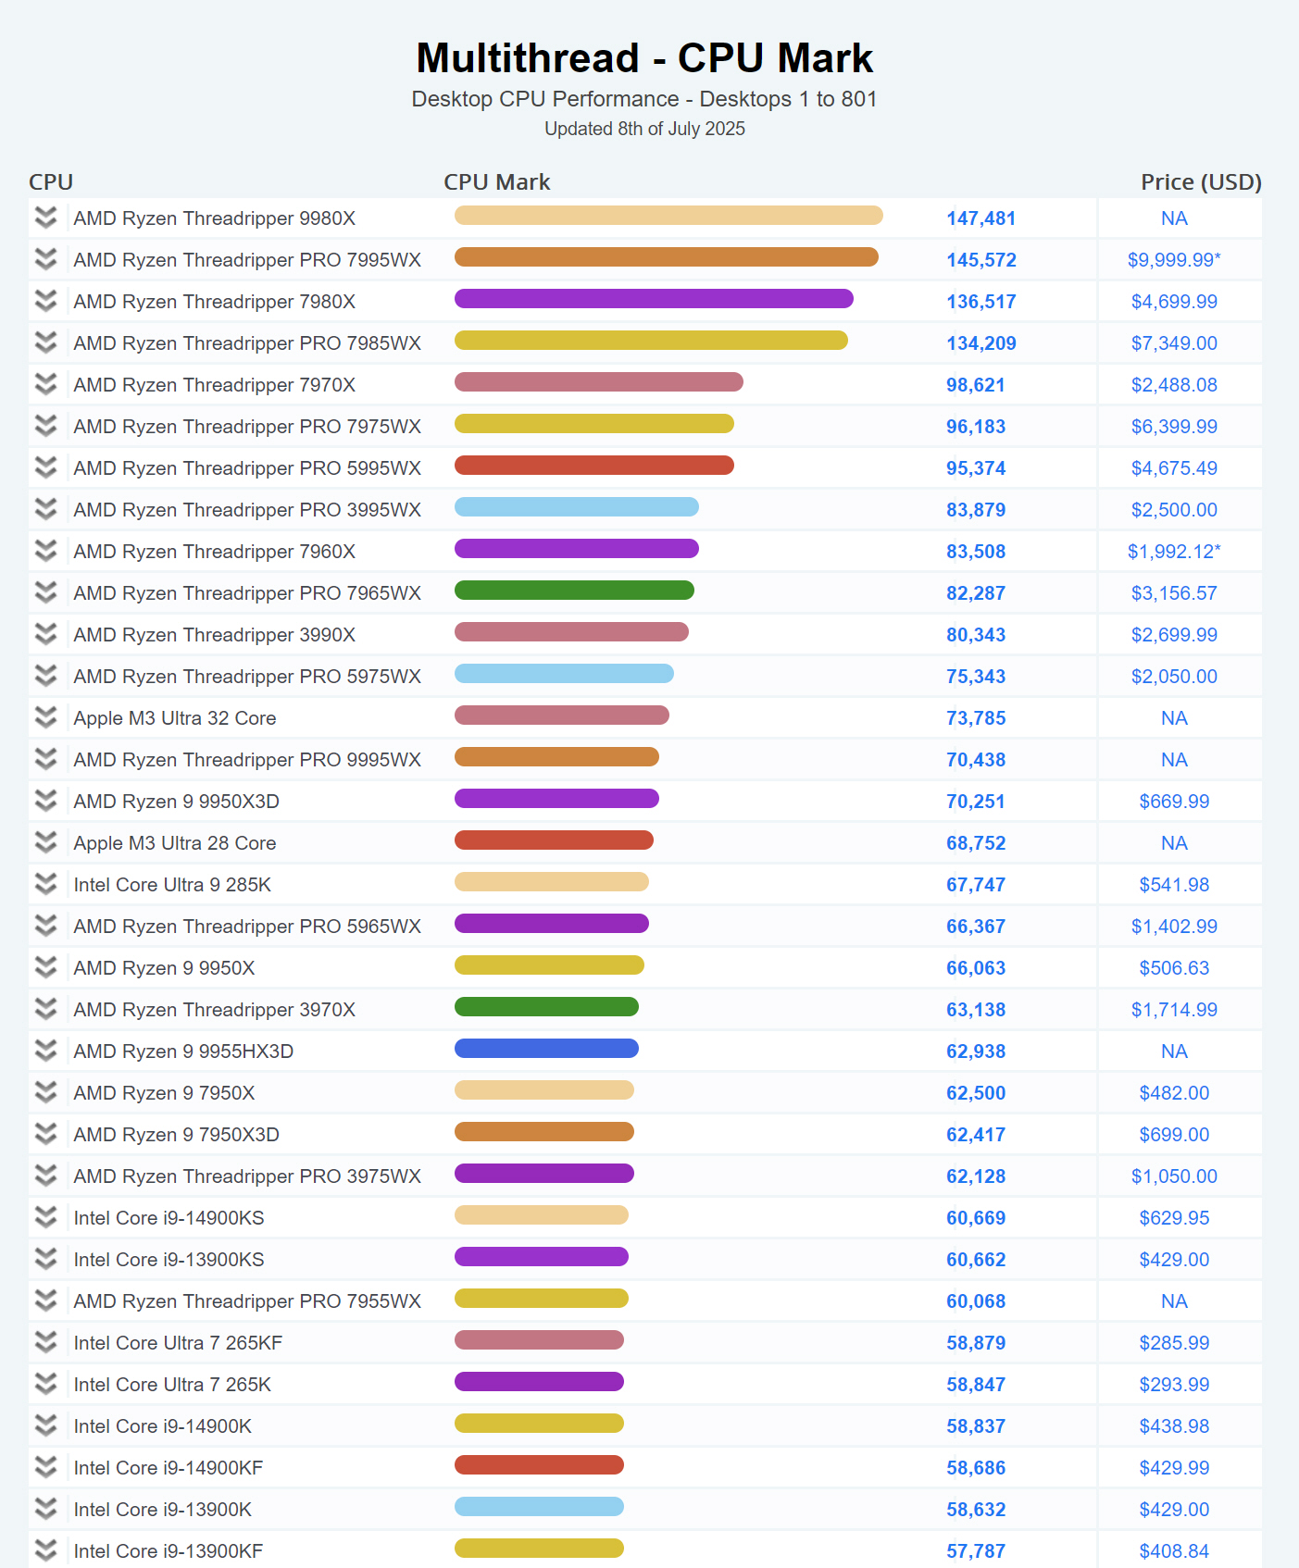Click the Price (USD) column header

click(1200, 182)
